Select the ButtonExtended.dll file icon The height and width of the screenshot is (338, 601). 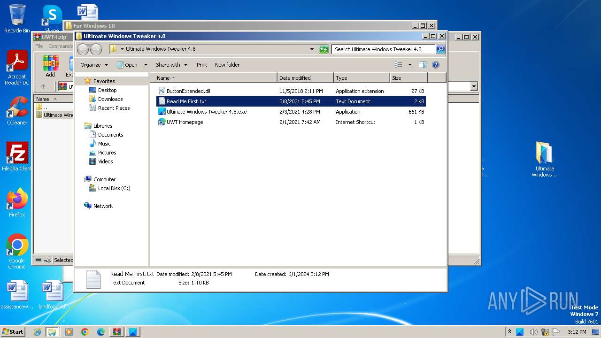[162, 91]
